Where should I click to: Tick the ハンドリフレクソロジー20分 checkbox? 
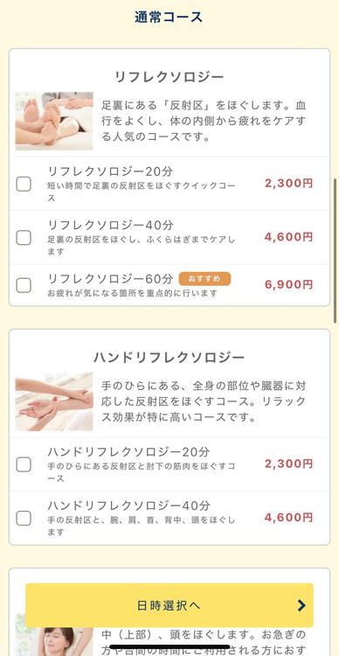(24, 464)
